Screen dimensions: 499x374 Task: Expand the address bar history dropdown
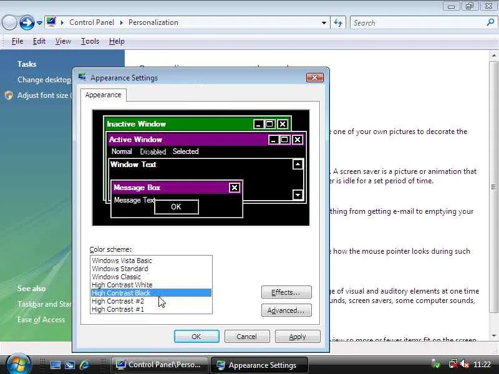pyautogui.click(x=324, y=23)
